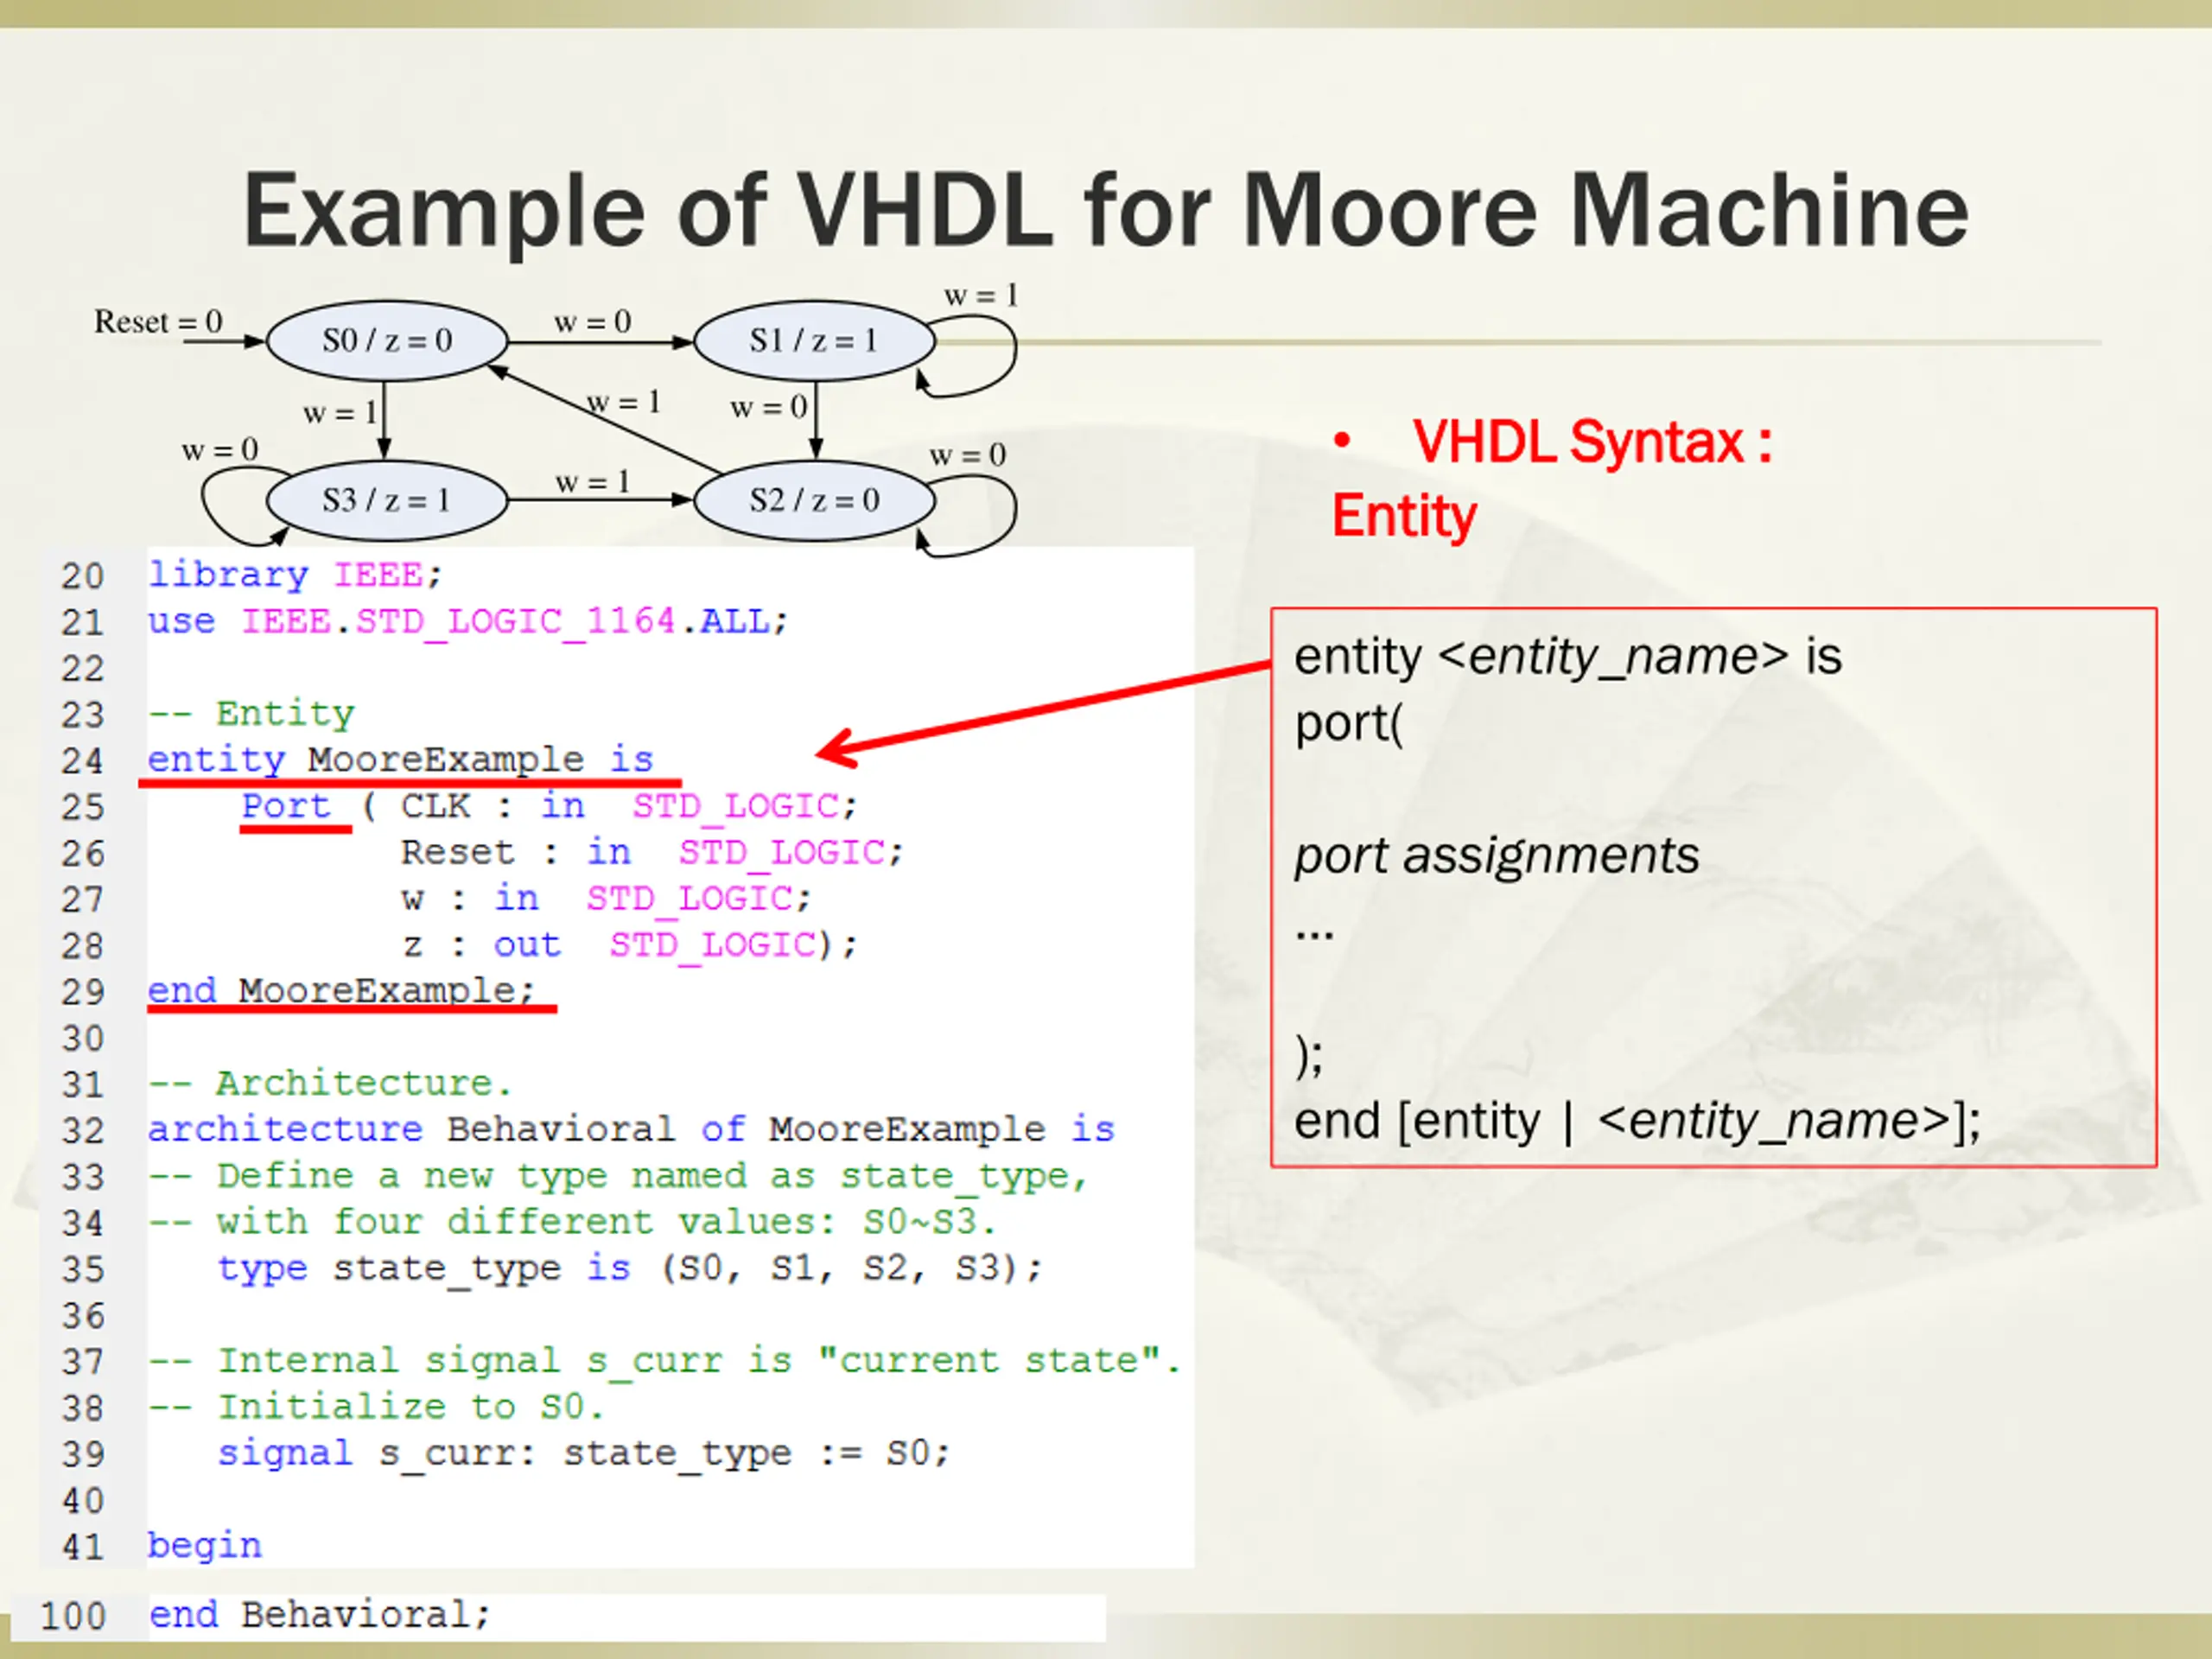Click 'signal s_curr: state_type := S0;' line
The height and width of the screenshot is (1659, 2212).
click(x=584, y=1454)
